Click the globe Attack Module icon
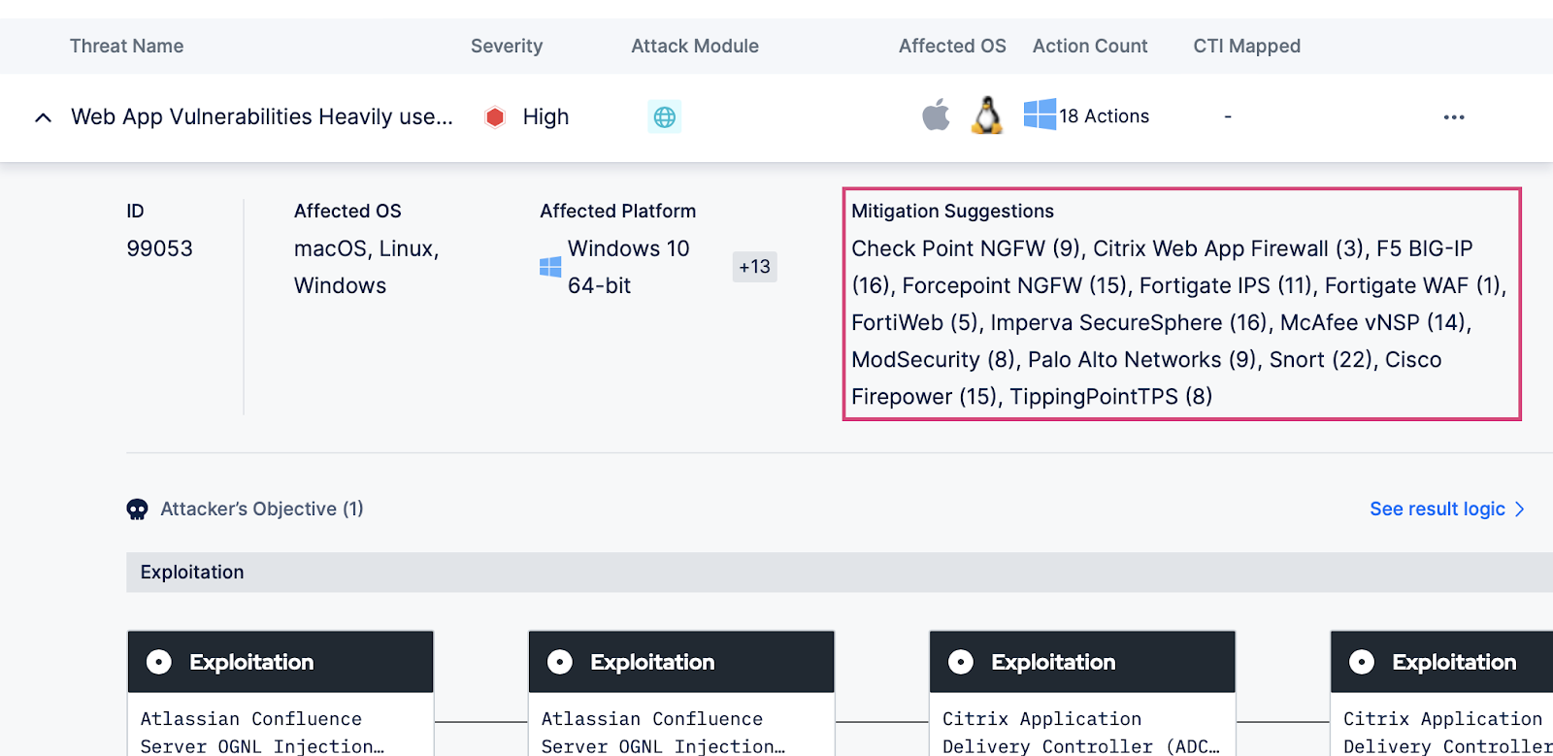This screenshot has height=756, width=1553. coord(665,117)
